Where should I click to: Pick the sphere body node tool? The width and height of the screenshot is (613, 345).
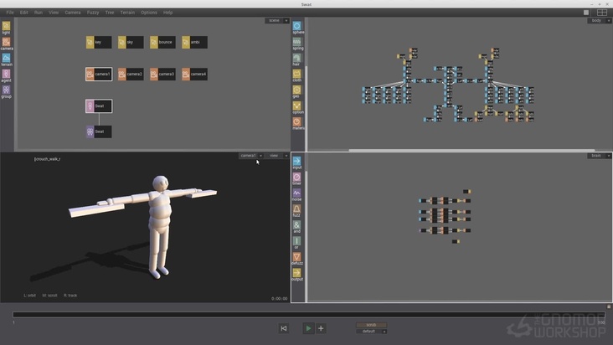point(297,28)
